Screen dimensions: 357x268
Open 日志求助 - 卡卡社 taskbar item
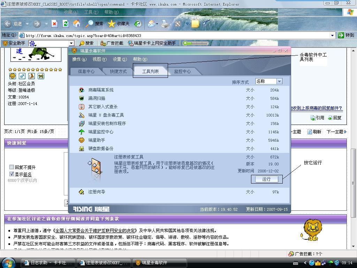(x=48, y=263)
